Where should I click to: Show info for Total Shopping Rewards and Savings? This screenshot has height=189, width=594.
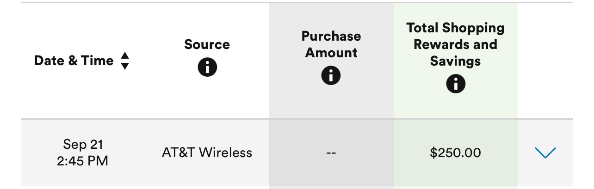coord(456,84)
